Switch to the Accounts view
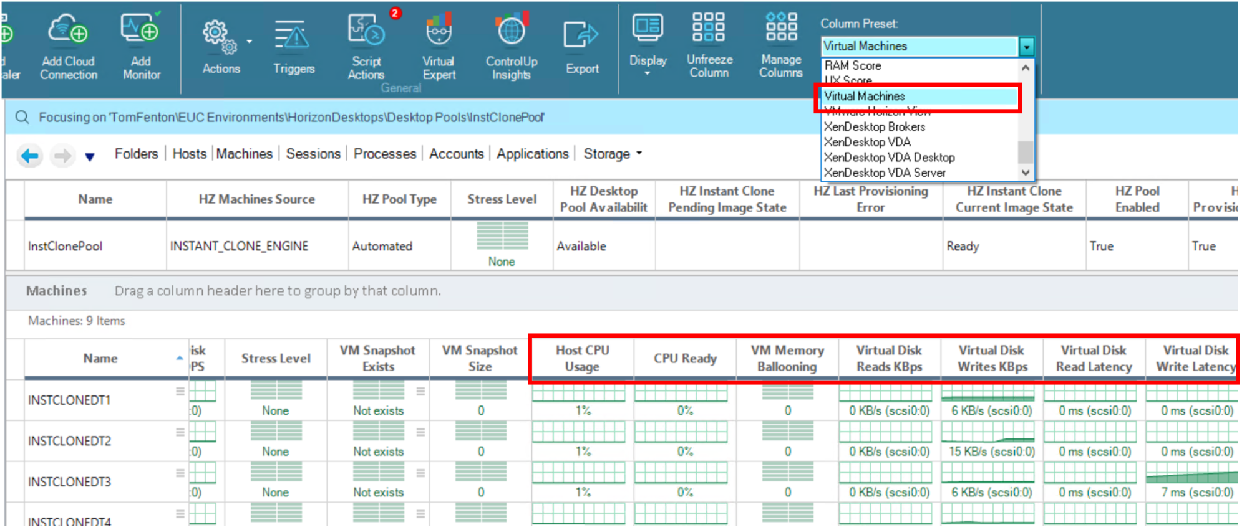 tap(456, 154)
